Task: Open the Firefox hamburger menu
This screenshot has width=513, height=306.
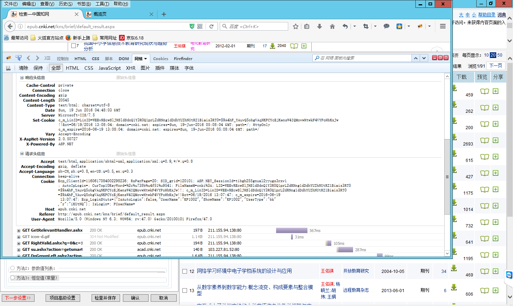Action: 443,26
